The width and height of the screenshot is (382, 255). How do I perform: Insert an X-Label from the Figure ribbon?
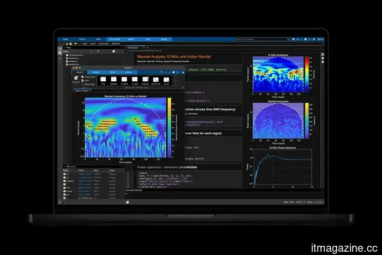(123, 80)
